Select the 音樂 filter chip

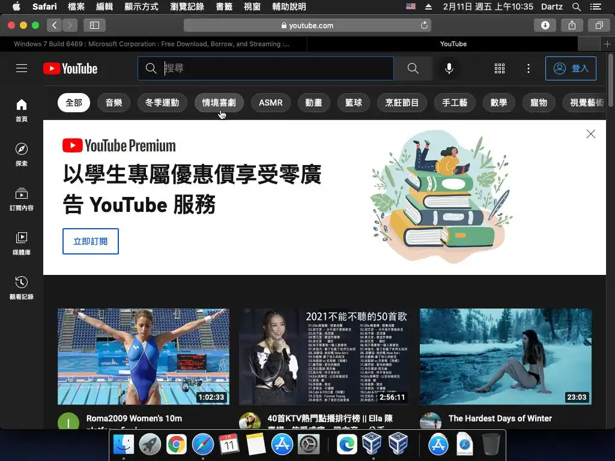[x=114, y=103]
